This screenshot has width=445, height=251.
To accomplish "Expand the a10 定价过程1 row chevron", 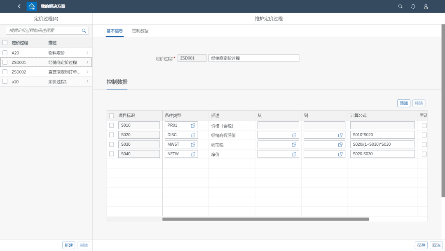I will pyautogui.click(x=87, y=82).
